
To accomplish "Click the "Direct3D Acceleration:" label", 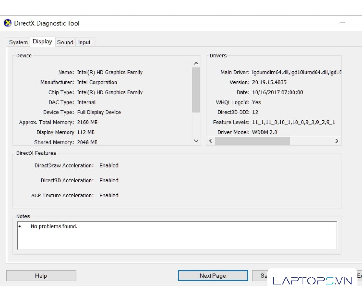I will pos(67,181).
